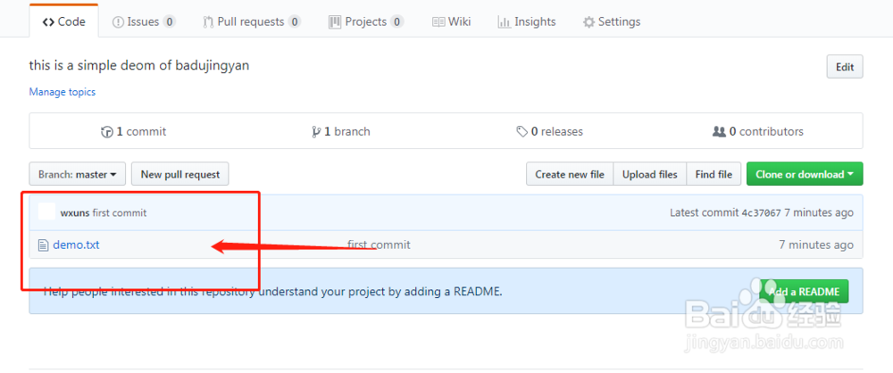The image size is (893, 373).
Task: Open the demo.txt file
Action: click(x=76, y=245)
